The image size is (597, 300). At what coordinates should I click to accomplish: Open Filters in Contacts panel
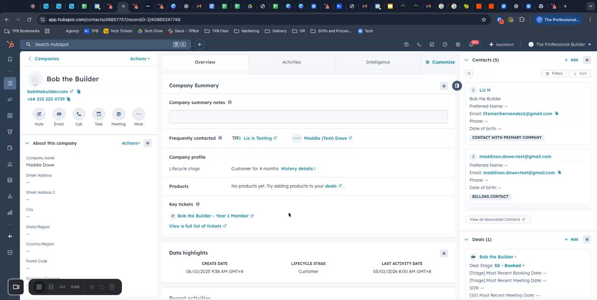click(554, 74)
